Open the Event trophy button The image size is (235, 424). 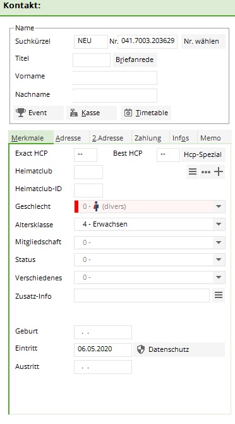coord(39,113)
